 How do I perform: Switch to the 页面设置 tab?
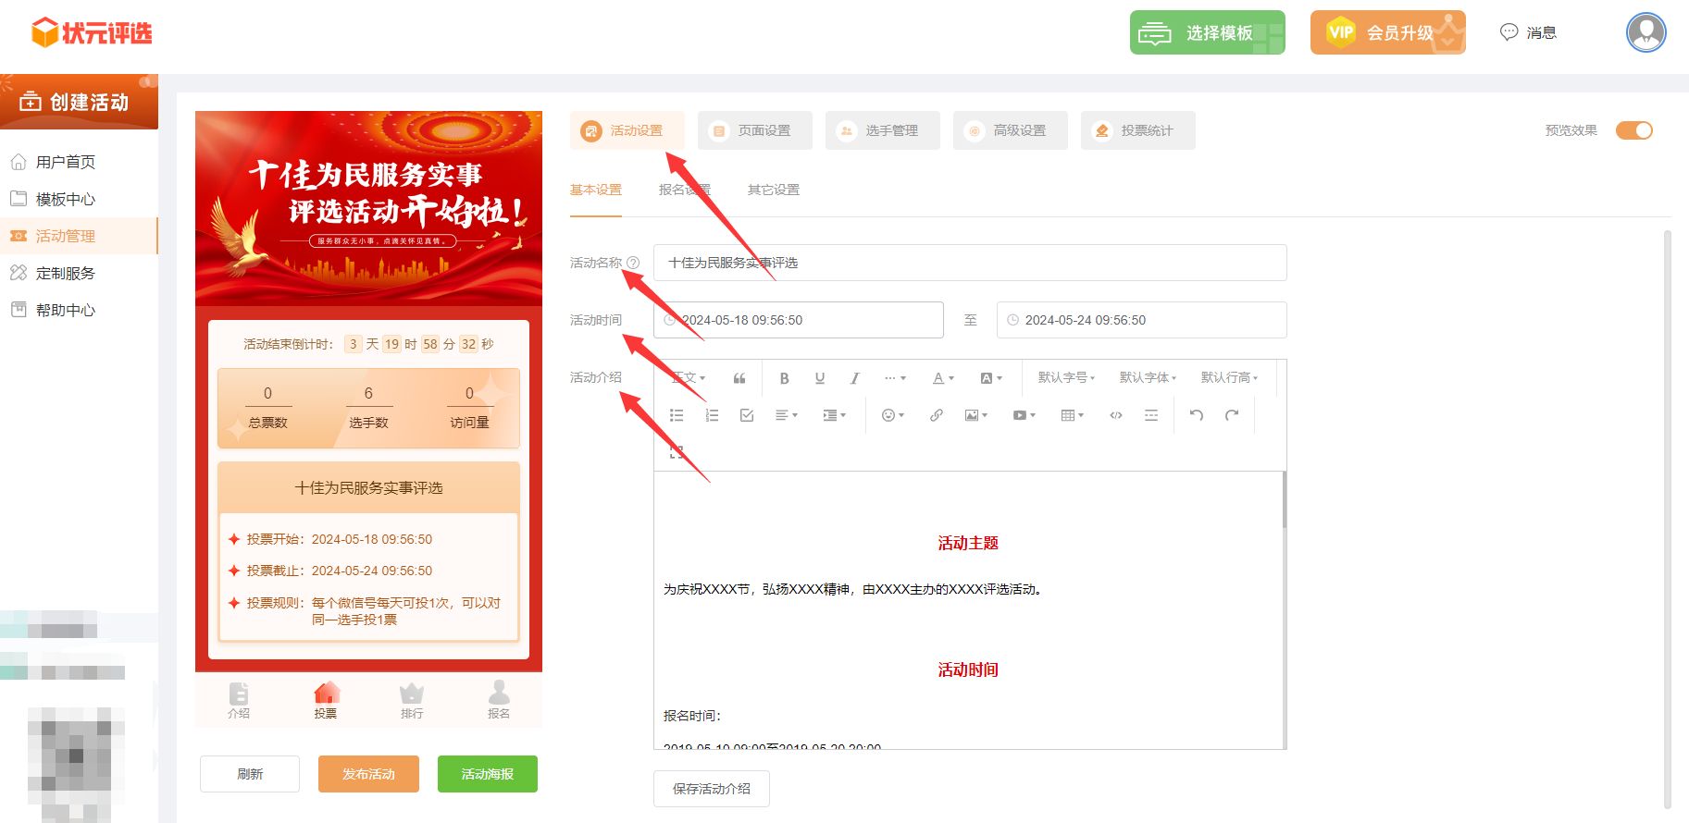pos(754,130)
